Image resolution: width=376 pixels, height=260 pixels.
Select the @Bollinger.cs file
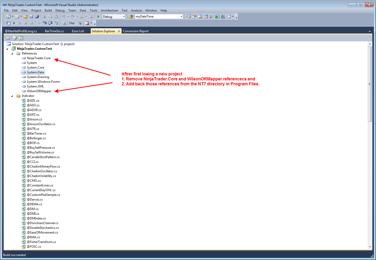pos(36,138)
